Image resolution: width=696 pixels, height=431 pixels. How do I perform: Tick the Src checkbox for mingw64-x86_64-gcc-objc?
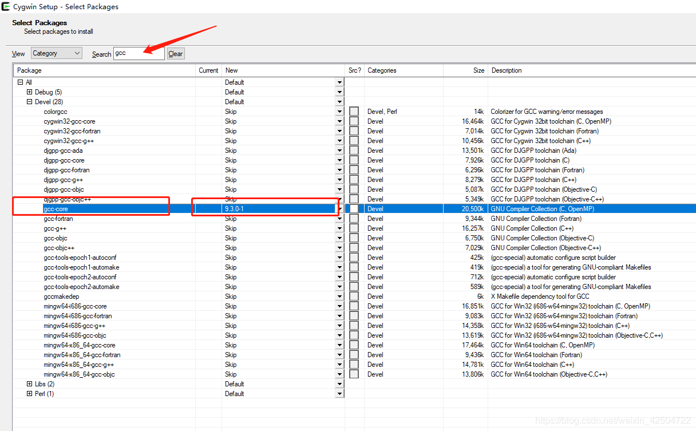[354, 374]
